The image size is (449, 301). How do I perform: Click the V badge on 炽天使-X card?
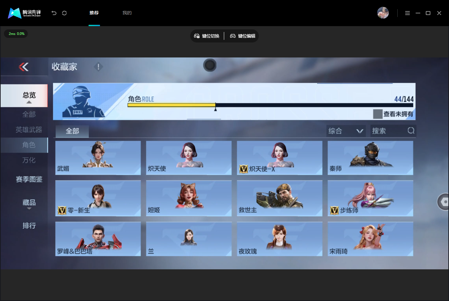(244, 169)
